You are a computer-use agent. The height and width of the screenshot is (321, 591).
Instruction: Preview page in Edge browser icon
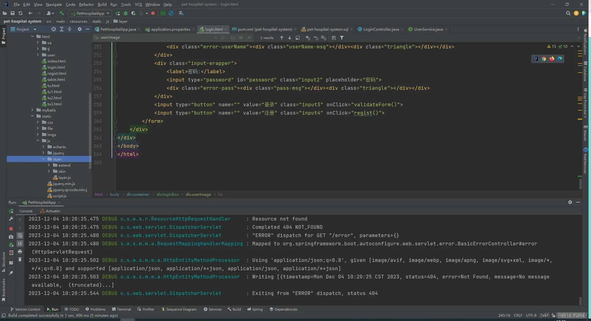pyautogui.click(x=560, y=59)
